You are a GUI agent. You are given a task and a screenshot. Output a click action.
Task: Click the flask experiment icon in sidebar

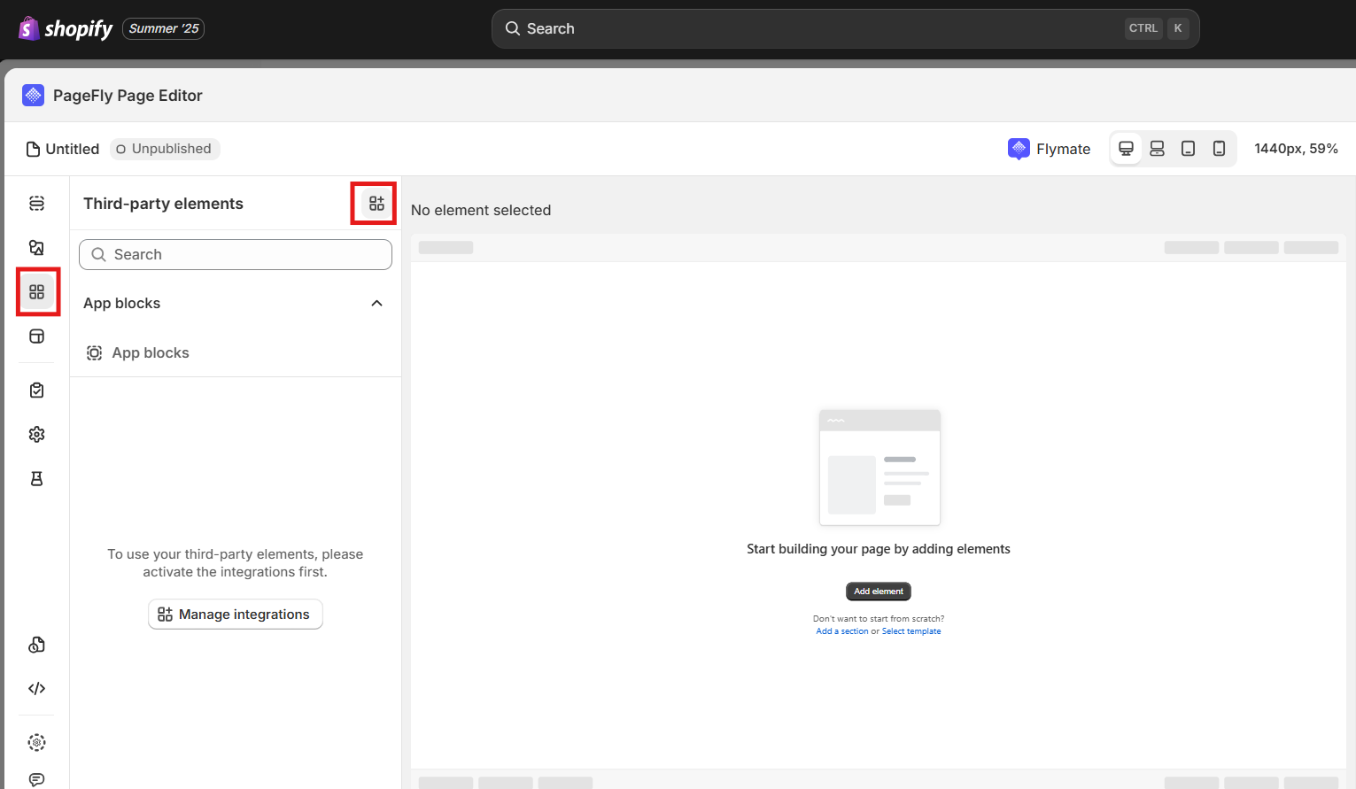37,478
